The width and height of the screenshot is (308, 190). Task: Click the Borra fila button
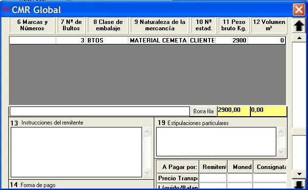[204, 111]
